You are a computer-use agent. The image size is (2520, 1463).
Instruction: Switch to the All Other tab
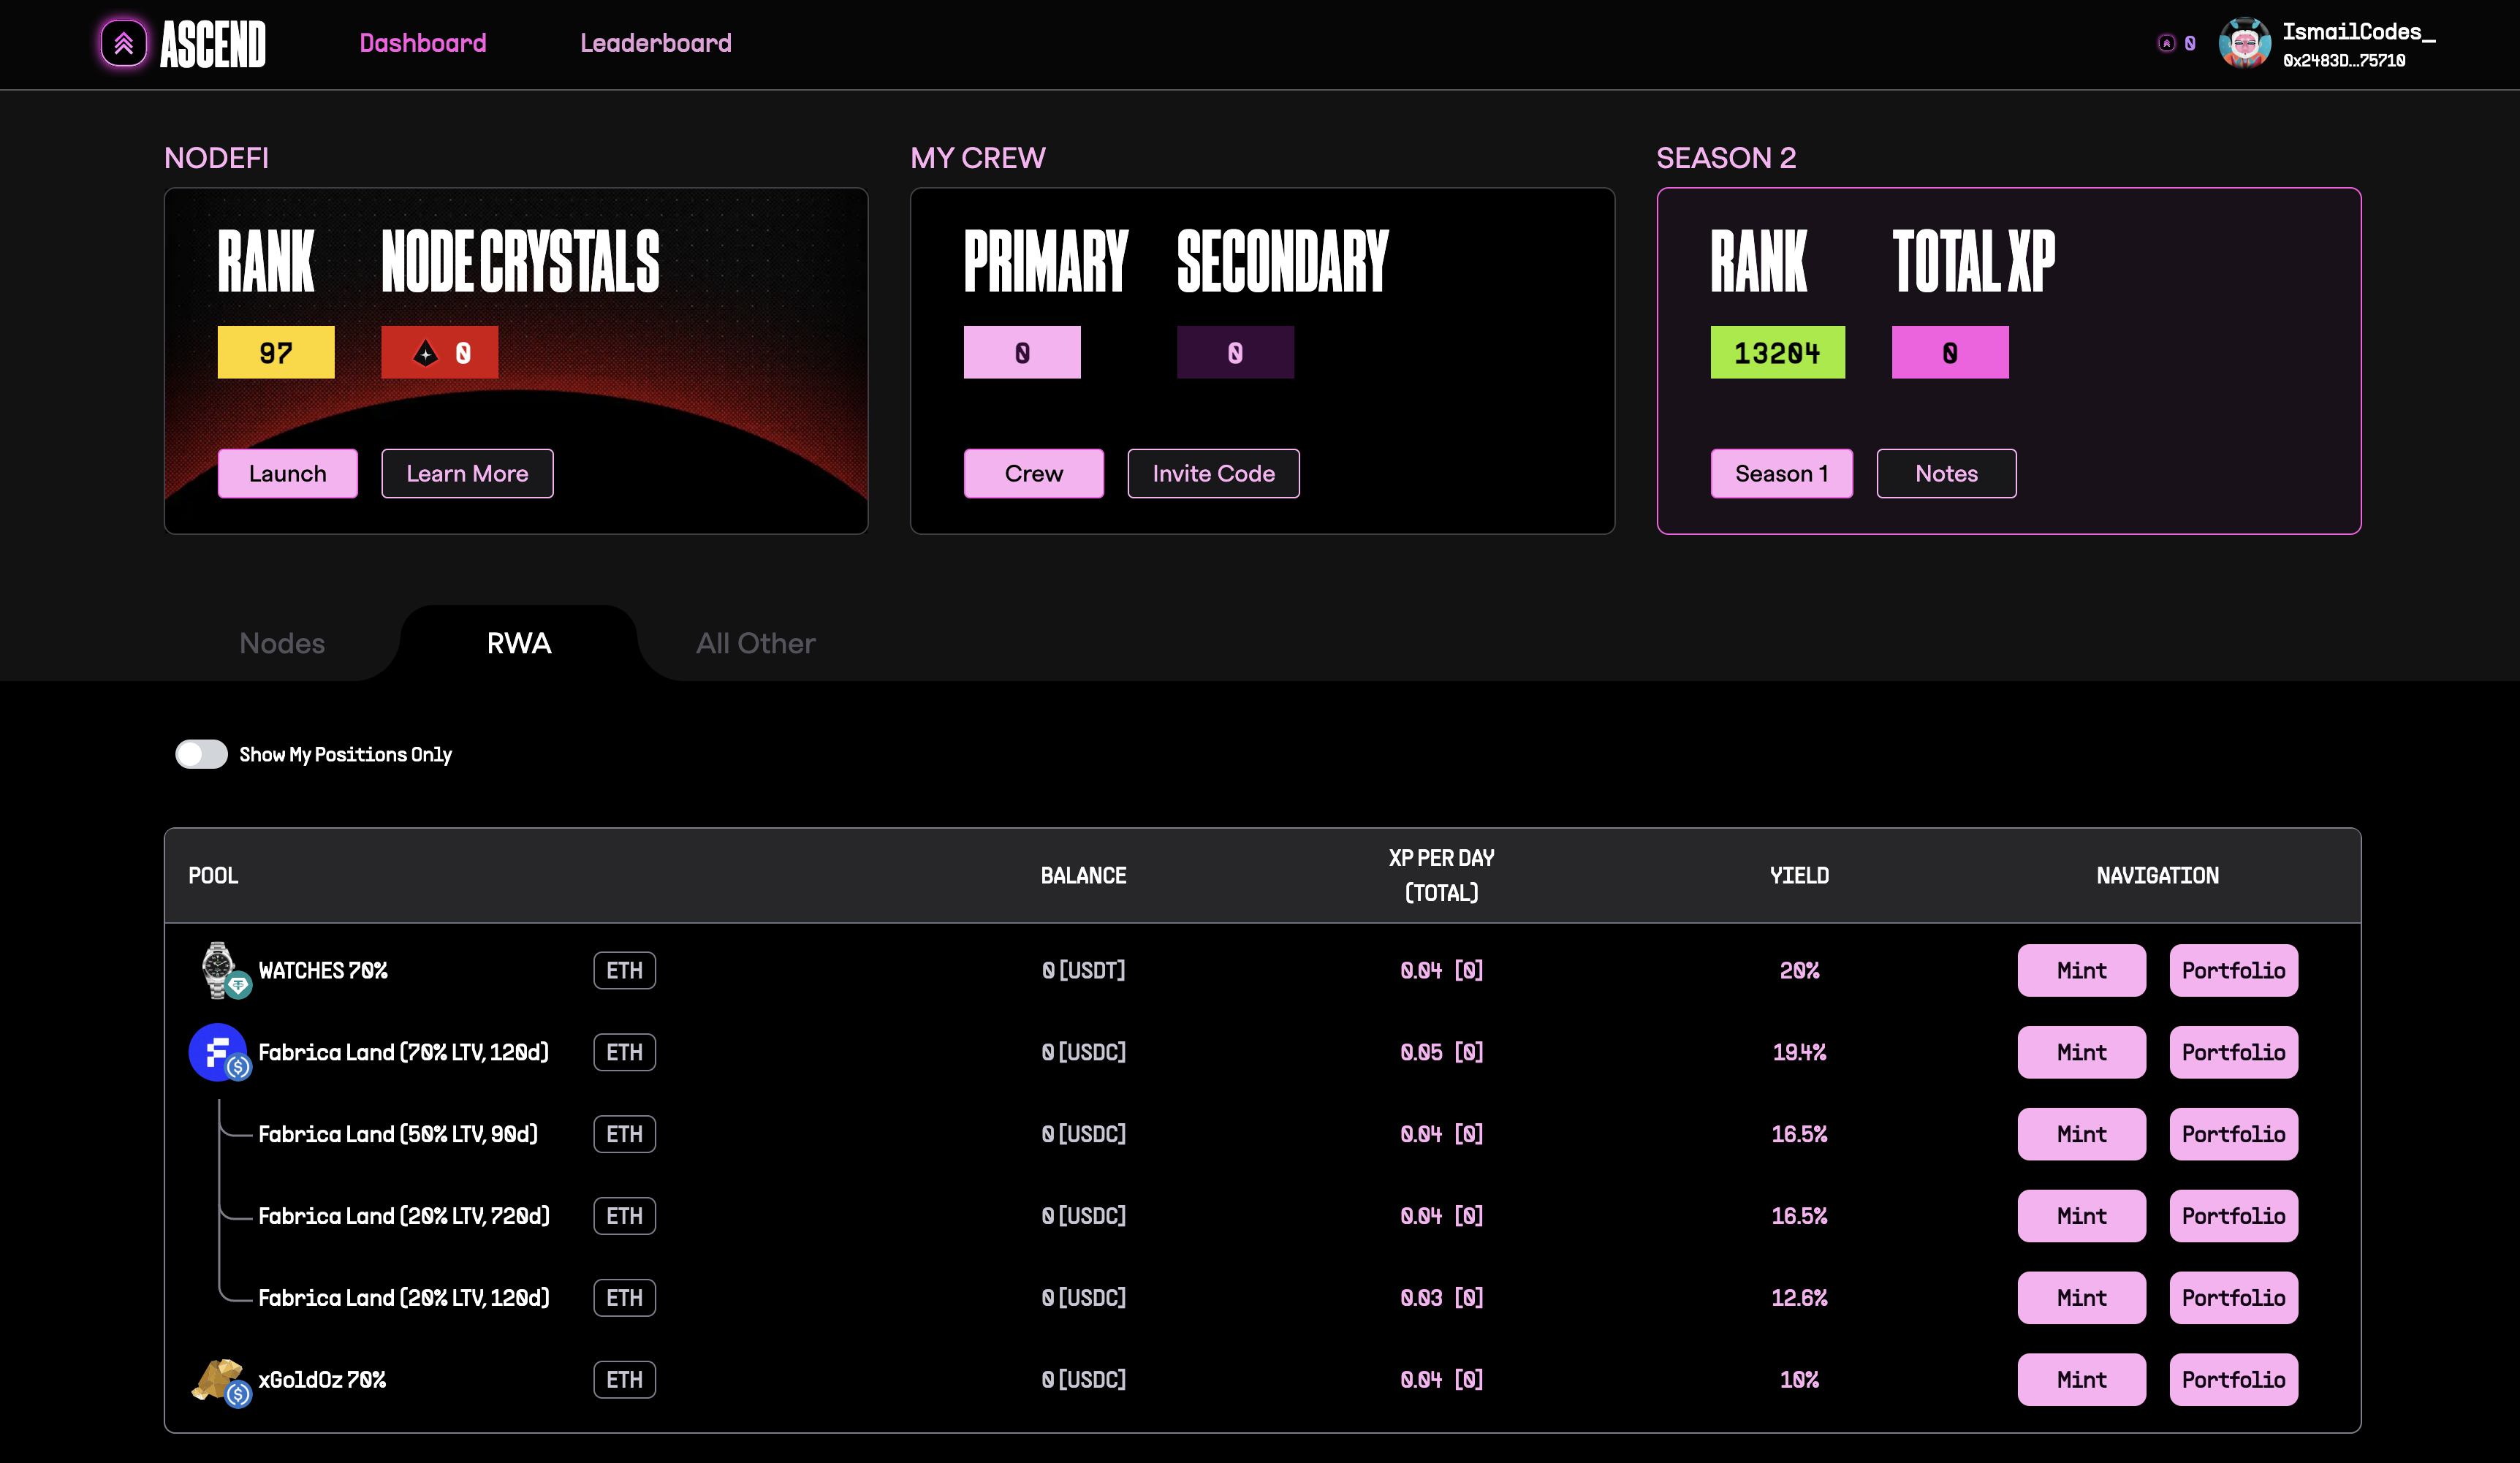(755, 643)
